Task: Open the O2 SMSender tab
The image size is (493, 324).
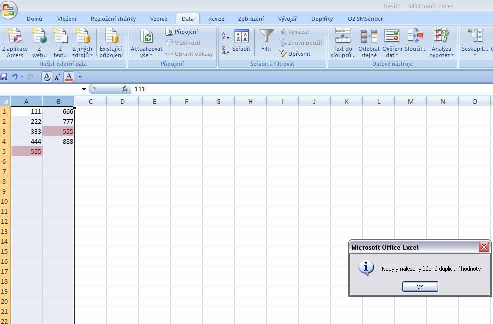Action: (365, 19)
